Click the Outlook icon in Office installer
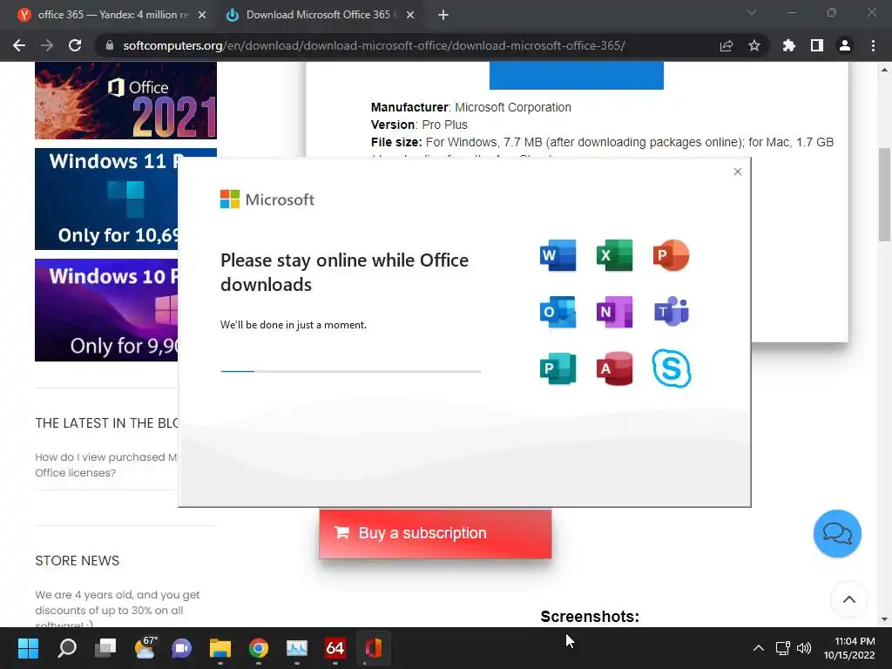Image resolution: width=892 pixels, height=669 pixels. pyautogui.click(x=557, y=312)
